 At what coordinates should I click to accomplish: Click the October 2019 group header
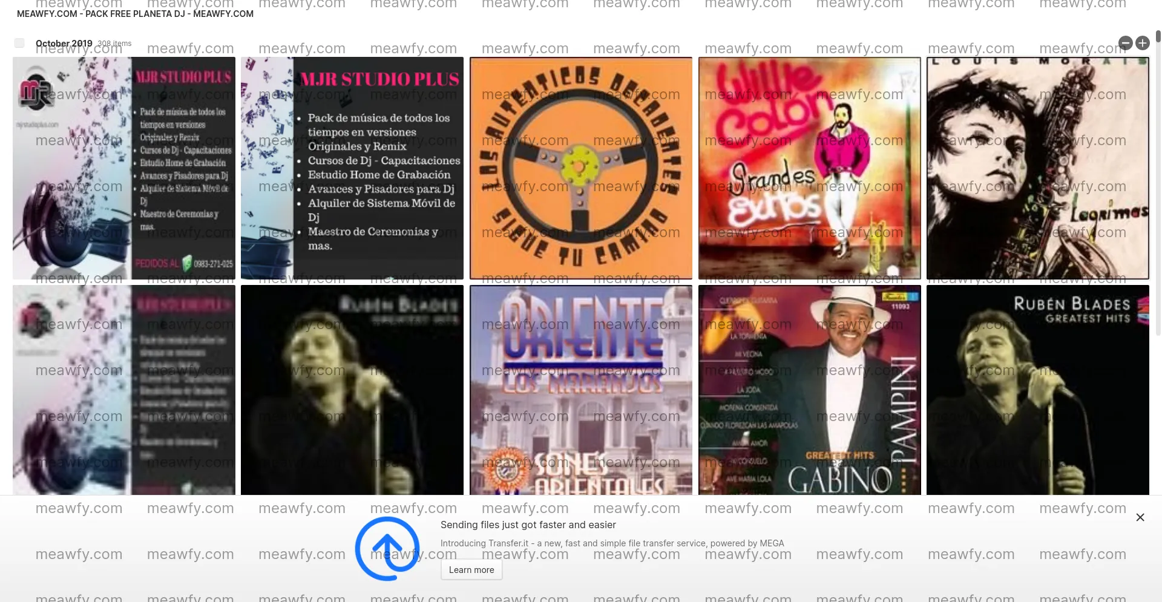pos(64,43)
